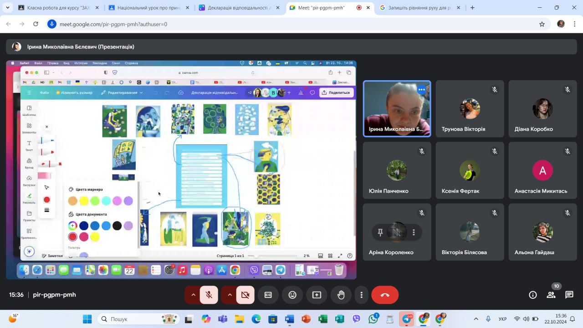Bookmark this page with star icon
Viewport: 583px width, 328px height.
(542, 24)
